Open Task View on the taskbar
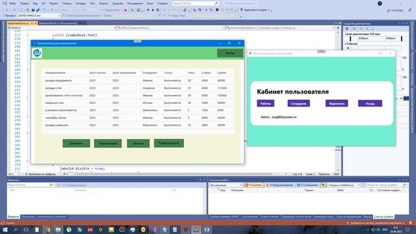 [x=26, y=229]
